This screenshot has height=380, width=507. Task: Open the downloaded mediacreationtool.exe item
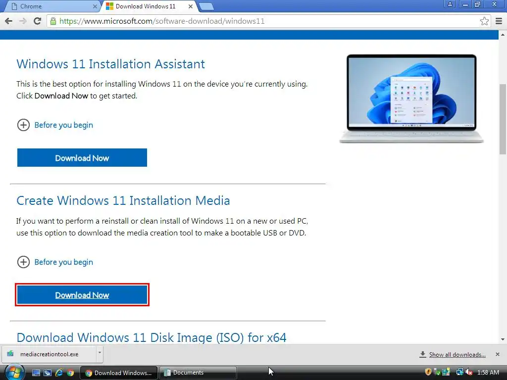(x=49, y=354)
